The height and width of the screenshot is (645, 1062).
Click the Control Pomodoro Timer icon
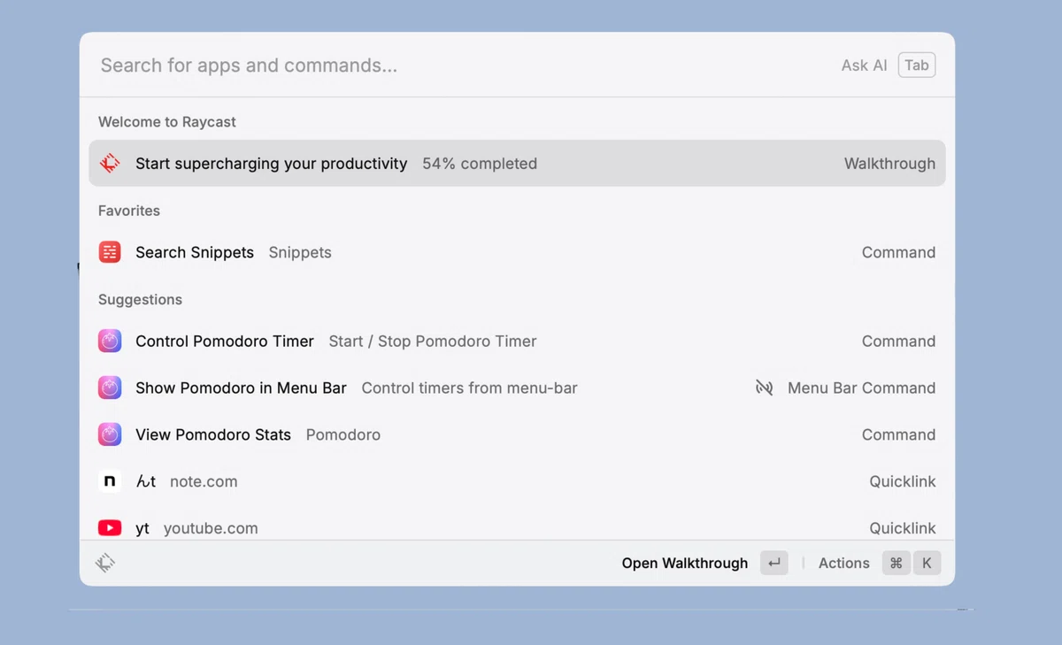110,342
